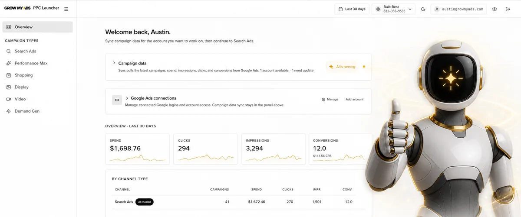Click the logout icon

coord(508,9)
